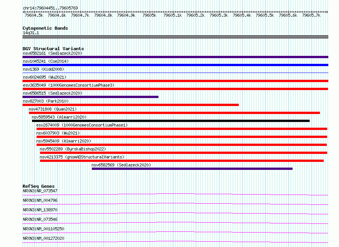Open NRXN3|NR_073547 transcript label

[x=40, y=191]
